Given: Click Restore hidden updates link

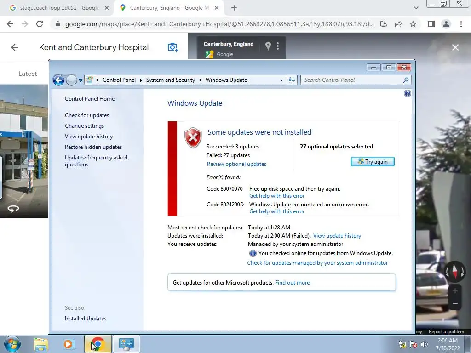Looking at the screenshot, I should click(93, 147).
